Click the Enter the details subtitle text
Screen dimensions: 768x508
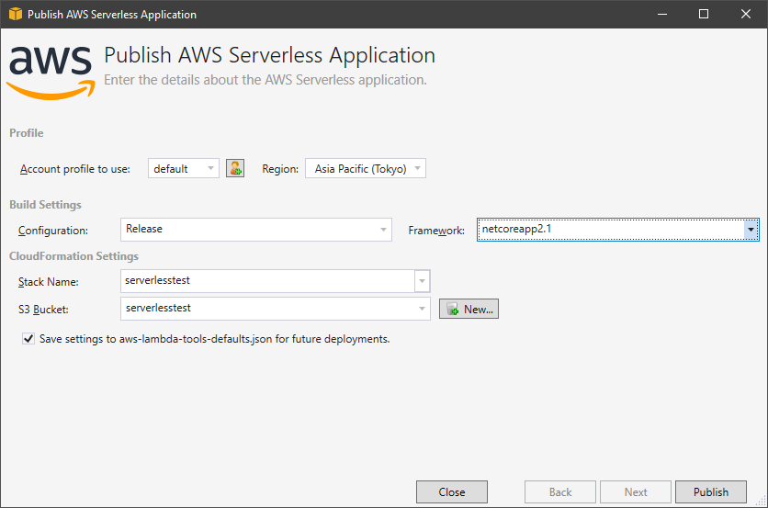tap(265, 80)
